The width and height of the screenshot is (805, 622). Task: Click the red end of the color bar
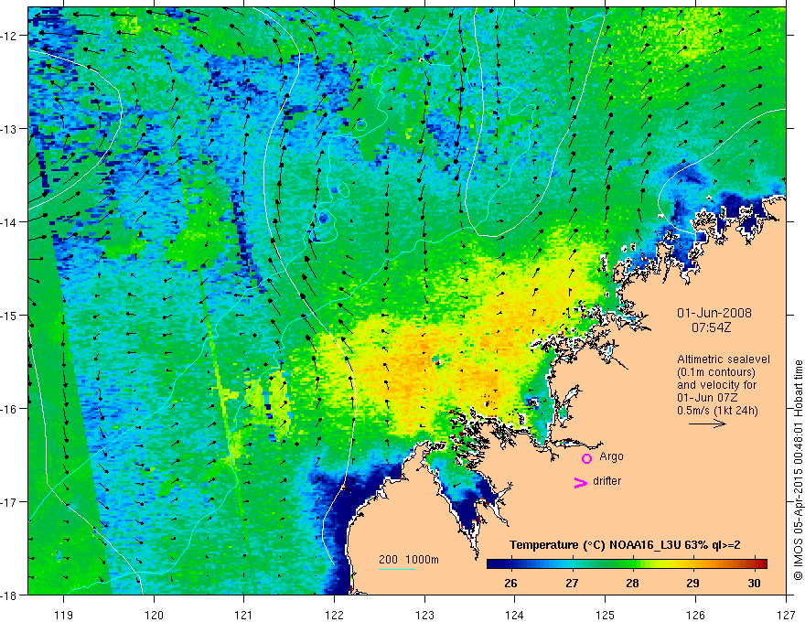click(x=762, y=563)
